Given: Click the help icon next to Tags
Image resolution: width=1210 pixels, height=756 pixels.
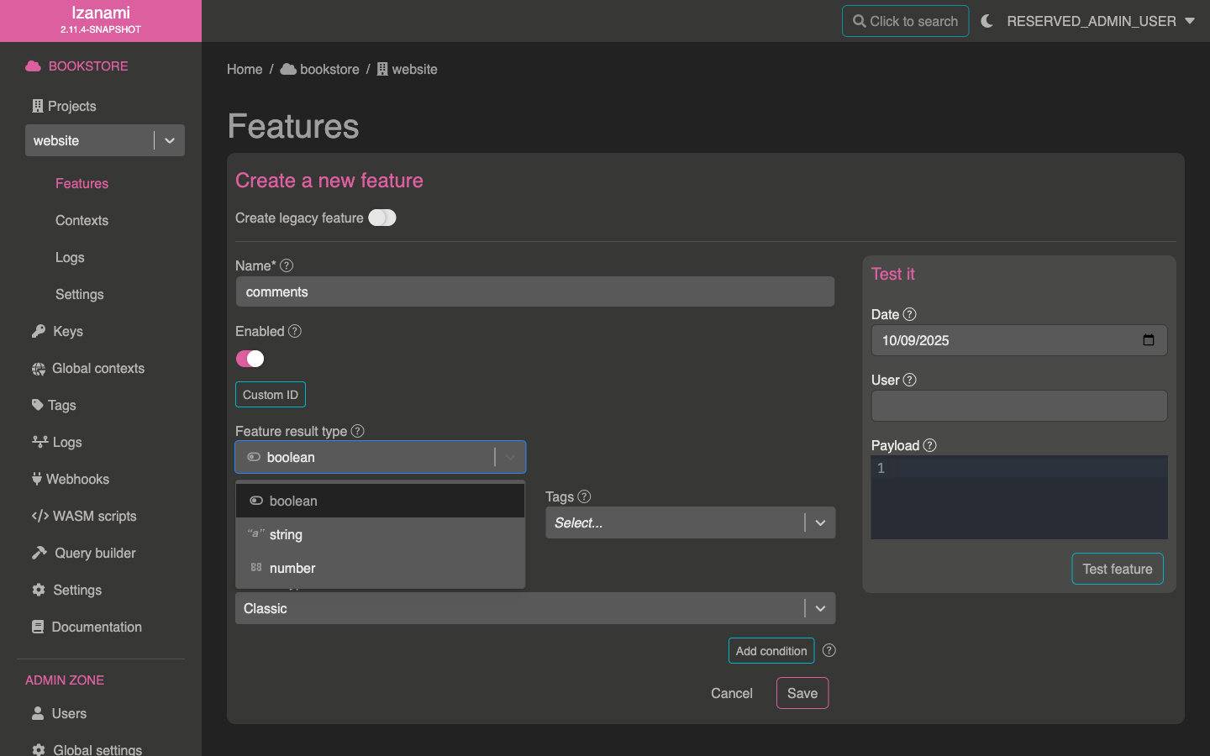Looking at the screenshot, I should [585, 496].
